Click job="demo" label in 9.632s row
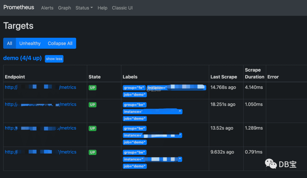Image resolution: width=307 pixels, height=178 pixels. click(x=135, y=166)
